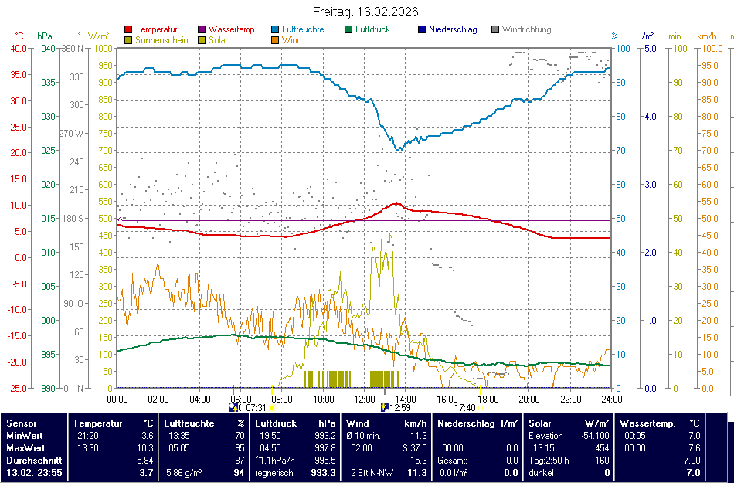Click the sunrise marker at 07:31
Image resolution: width=734 pixels, height=483 pixels.
point(272,407)
